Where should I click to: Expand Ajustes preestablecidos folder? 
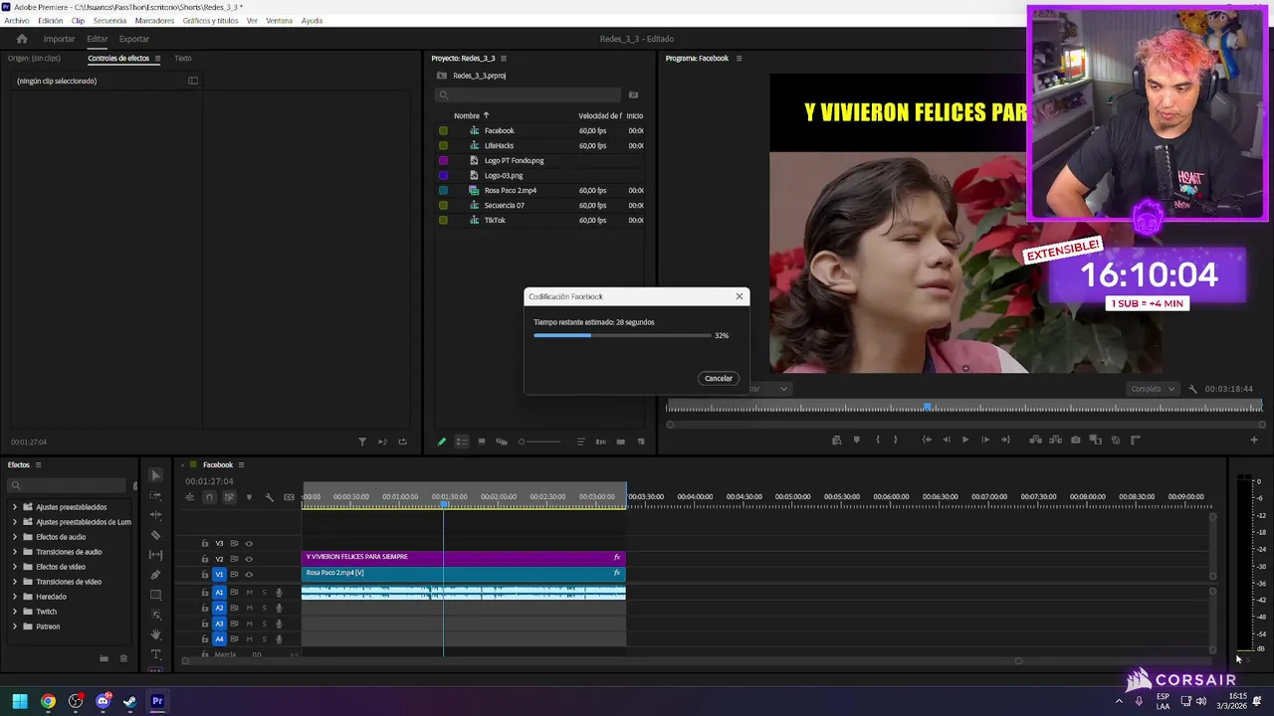pos(15,507)
